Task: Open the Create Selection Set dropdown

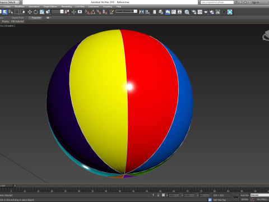Action: (126, 11)
